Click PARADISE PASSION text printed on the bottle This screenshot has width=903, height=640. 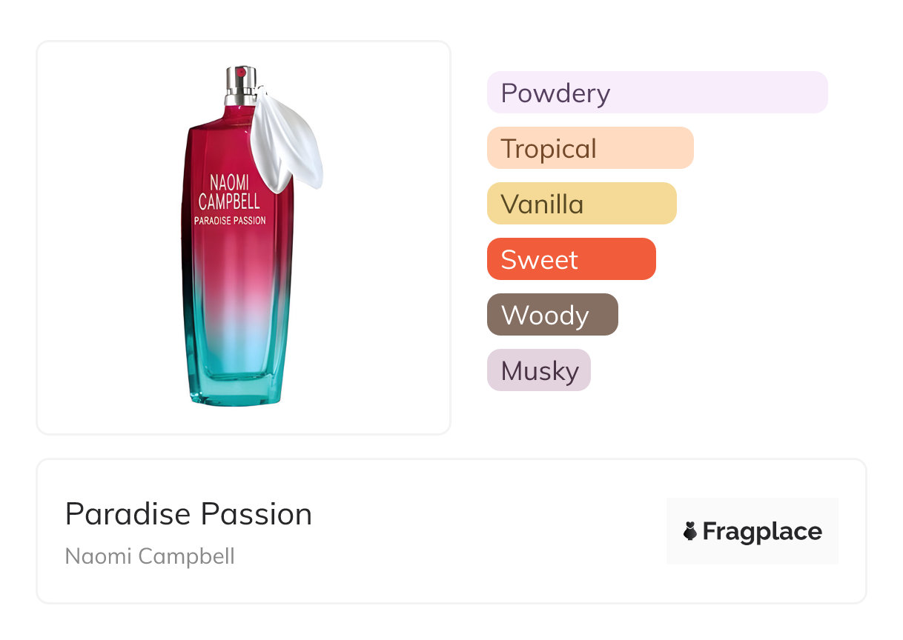pos(230,220)
